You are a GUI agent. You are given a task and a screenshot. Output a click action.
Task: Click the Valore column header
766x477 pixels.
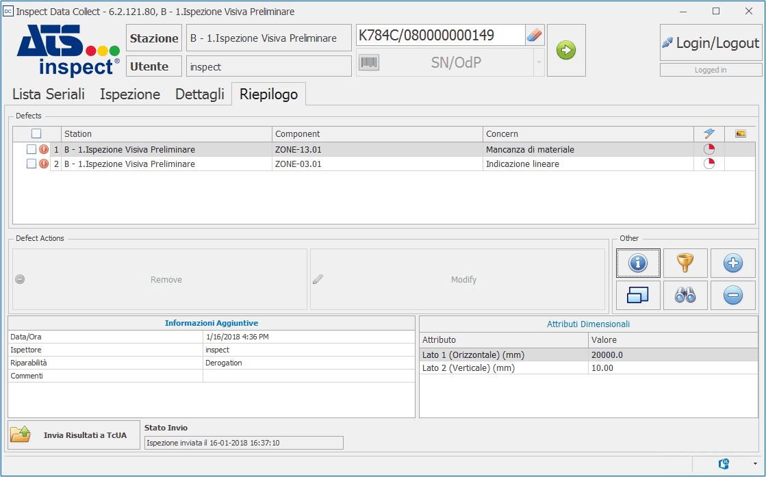pyautogui.click(x=673, y=339)
